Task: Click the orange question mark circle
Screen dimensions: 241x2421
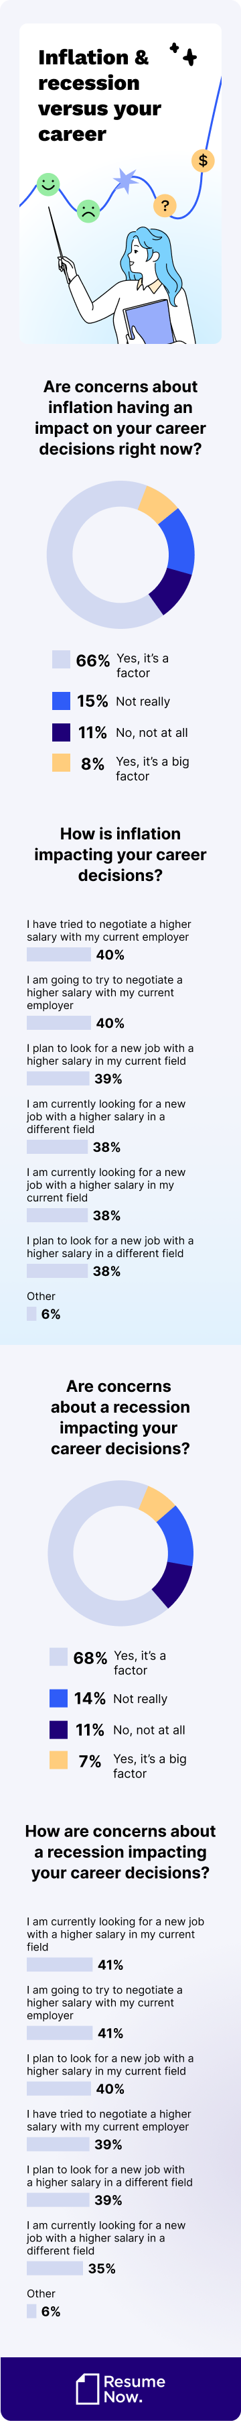Action: [x=165, y=205]
